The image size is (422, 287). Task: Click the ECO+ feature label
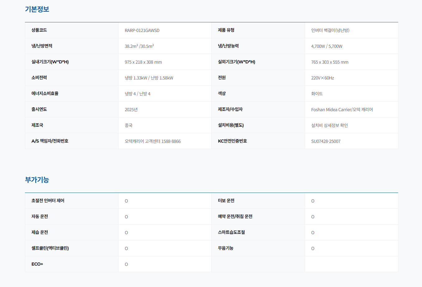pos(37,264)
